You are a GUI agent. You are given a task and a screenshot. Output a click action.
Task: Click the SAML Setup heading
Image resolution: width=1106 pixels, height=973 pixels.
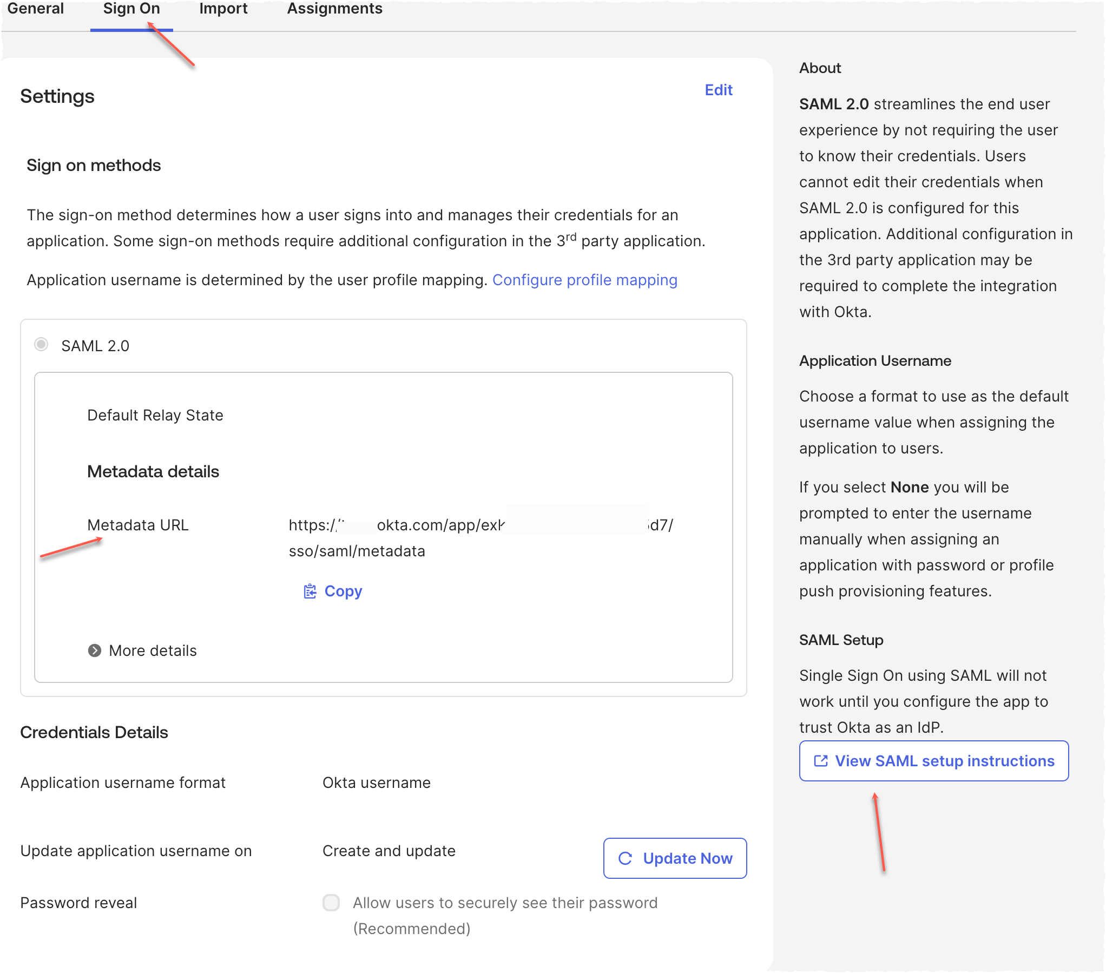[841, 640]
